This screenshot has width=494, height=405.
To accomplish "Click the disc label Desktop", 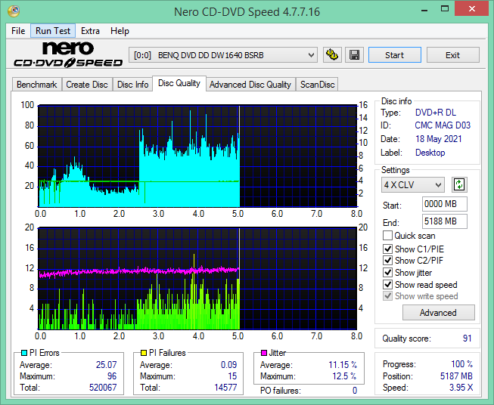I will coord(430,153).
